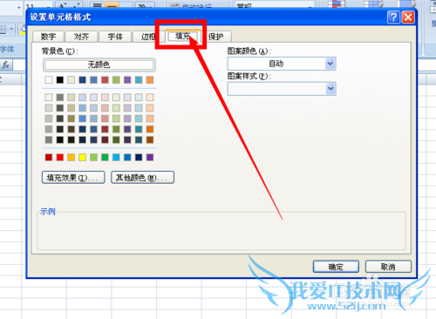Image resolution: width=436 pixels, height=319 pixels.
Task: Click the fx insert function icon in Excel
Action: (x=5, y=64)
